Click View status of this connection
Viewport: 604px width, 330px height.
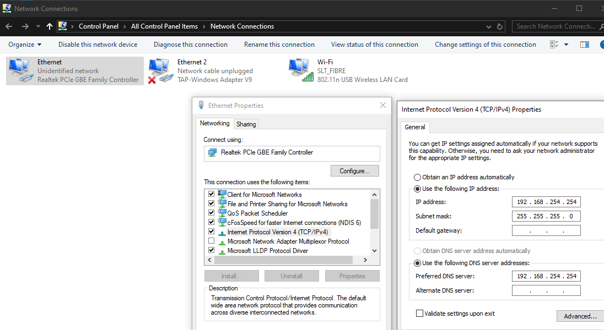374,45
